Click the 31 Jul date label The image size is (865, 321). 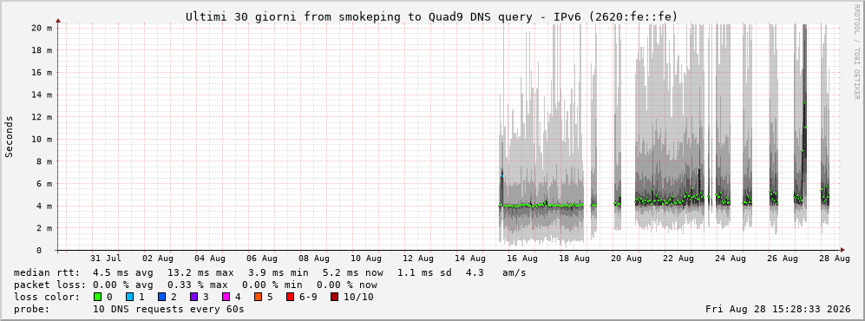pos(105,258)
